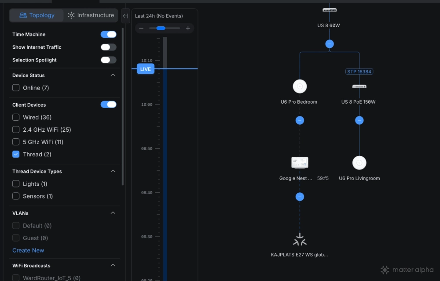Click the KAJPLATS E27 bulb Thread icon

tap(300, 239)
